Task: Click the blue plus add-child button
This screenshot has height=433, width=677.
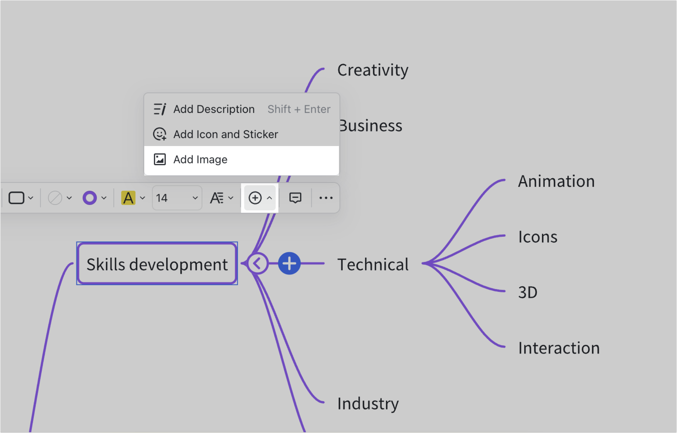Action: click(x=289, y=263)
